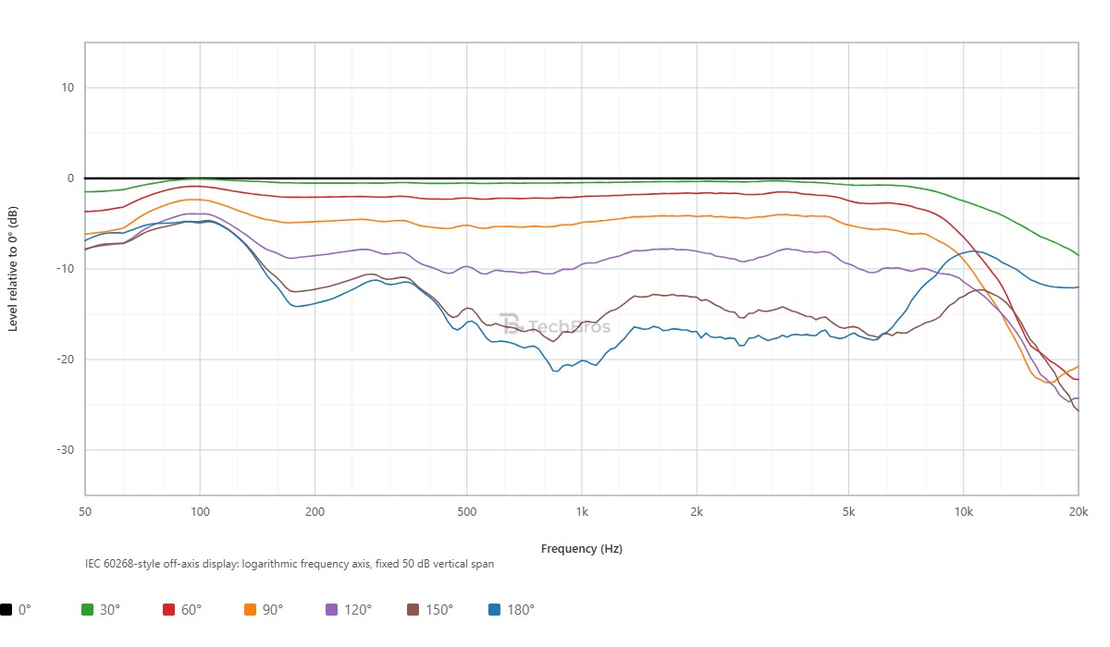Click the red 60° legend color swatch
This screenshot has height=647, width=1110.
point(169,610)
